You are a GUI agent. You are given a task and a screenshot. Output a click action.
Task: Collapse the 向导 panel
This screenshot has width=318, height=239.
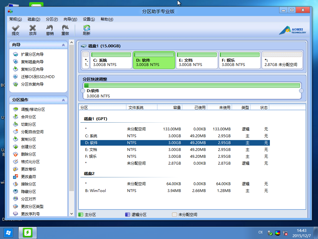tap(63, 45)
